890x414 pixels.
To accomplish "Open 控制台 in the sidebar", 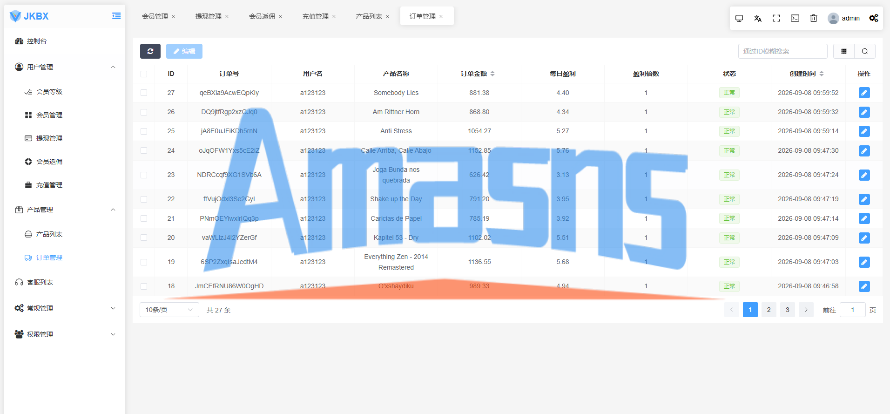I will click(65, 41).
